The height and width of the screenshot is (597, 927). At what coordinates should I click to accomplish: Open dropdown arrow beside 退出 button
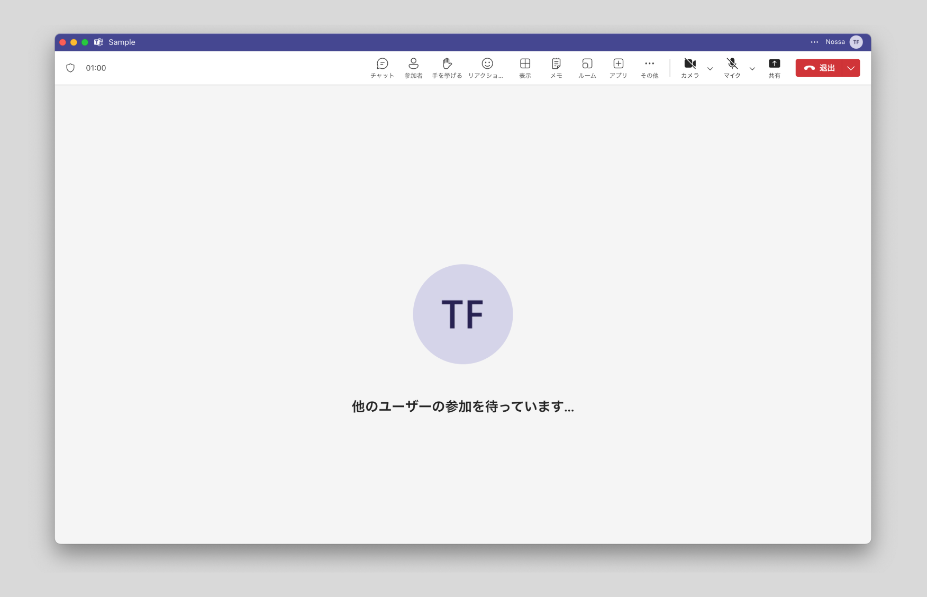pyautogui.click(x=851, y=68)
